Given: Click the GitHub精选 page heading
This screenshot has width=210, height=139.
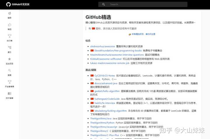Looking at the screenshot, I should [98, 17].
